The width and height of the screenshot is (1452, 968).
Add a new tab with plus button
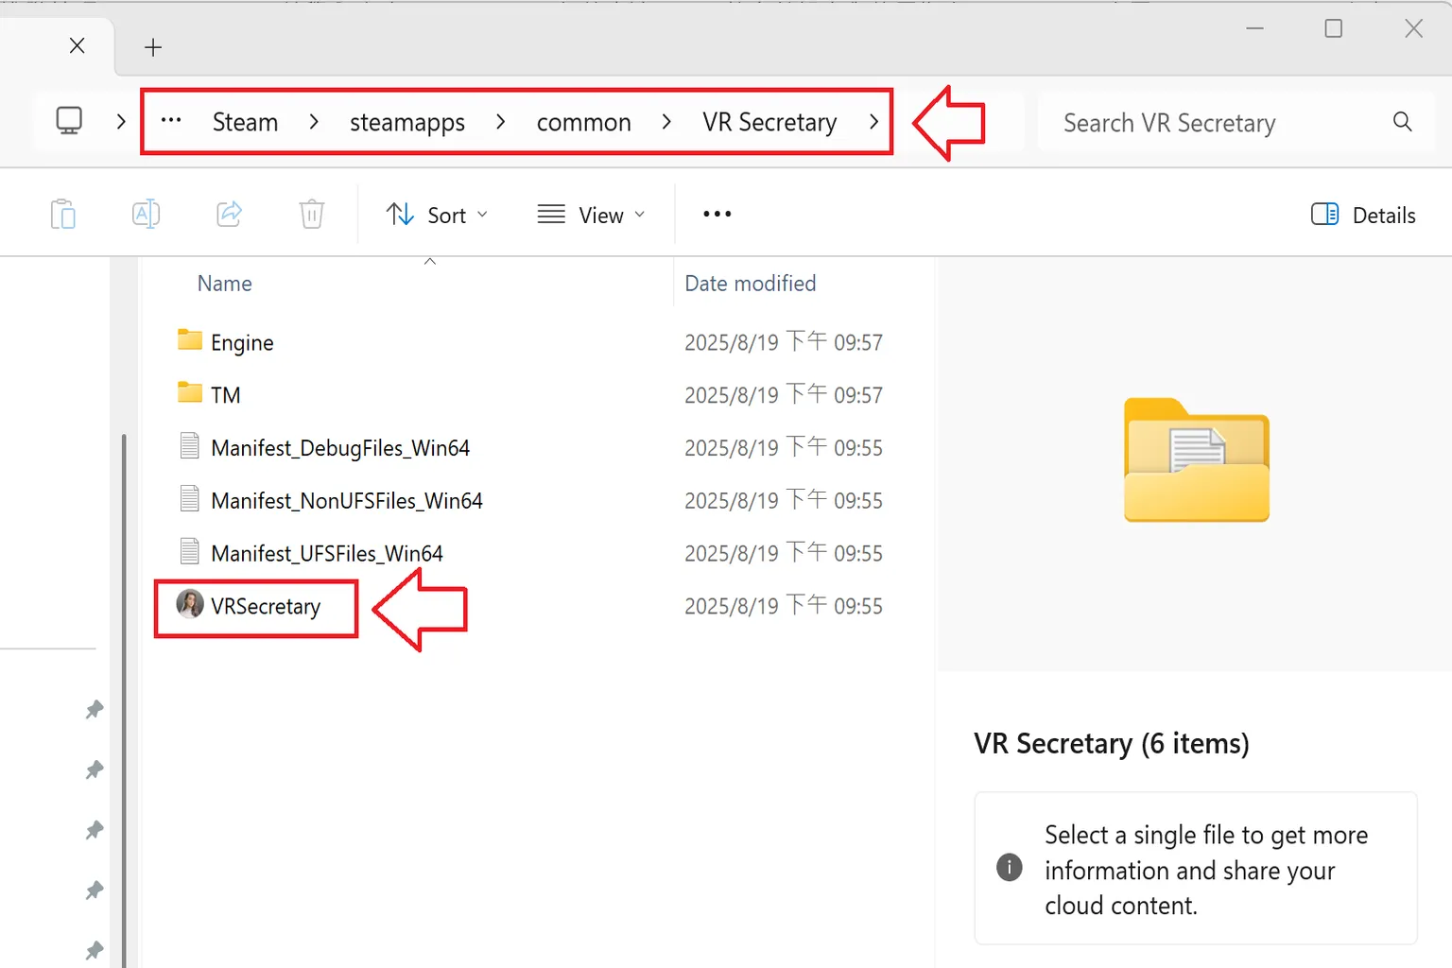pyautogui.click(x=153, y=47)
